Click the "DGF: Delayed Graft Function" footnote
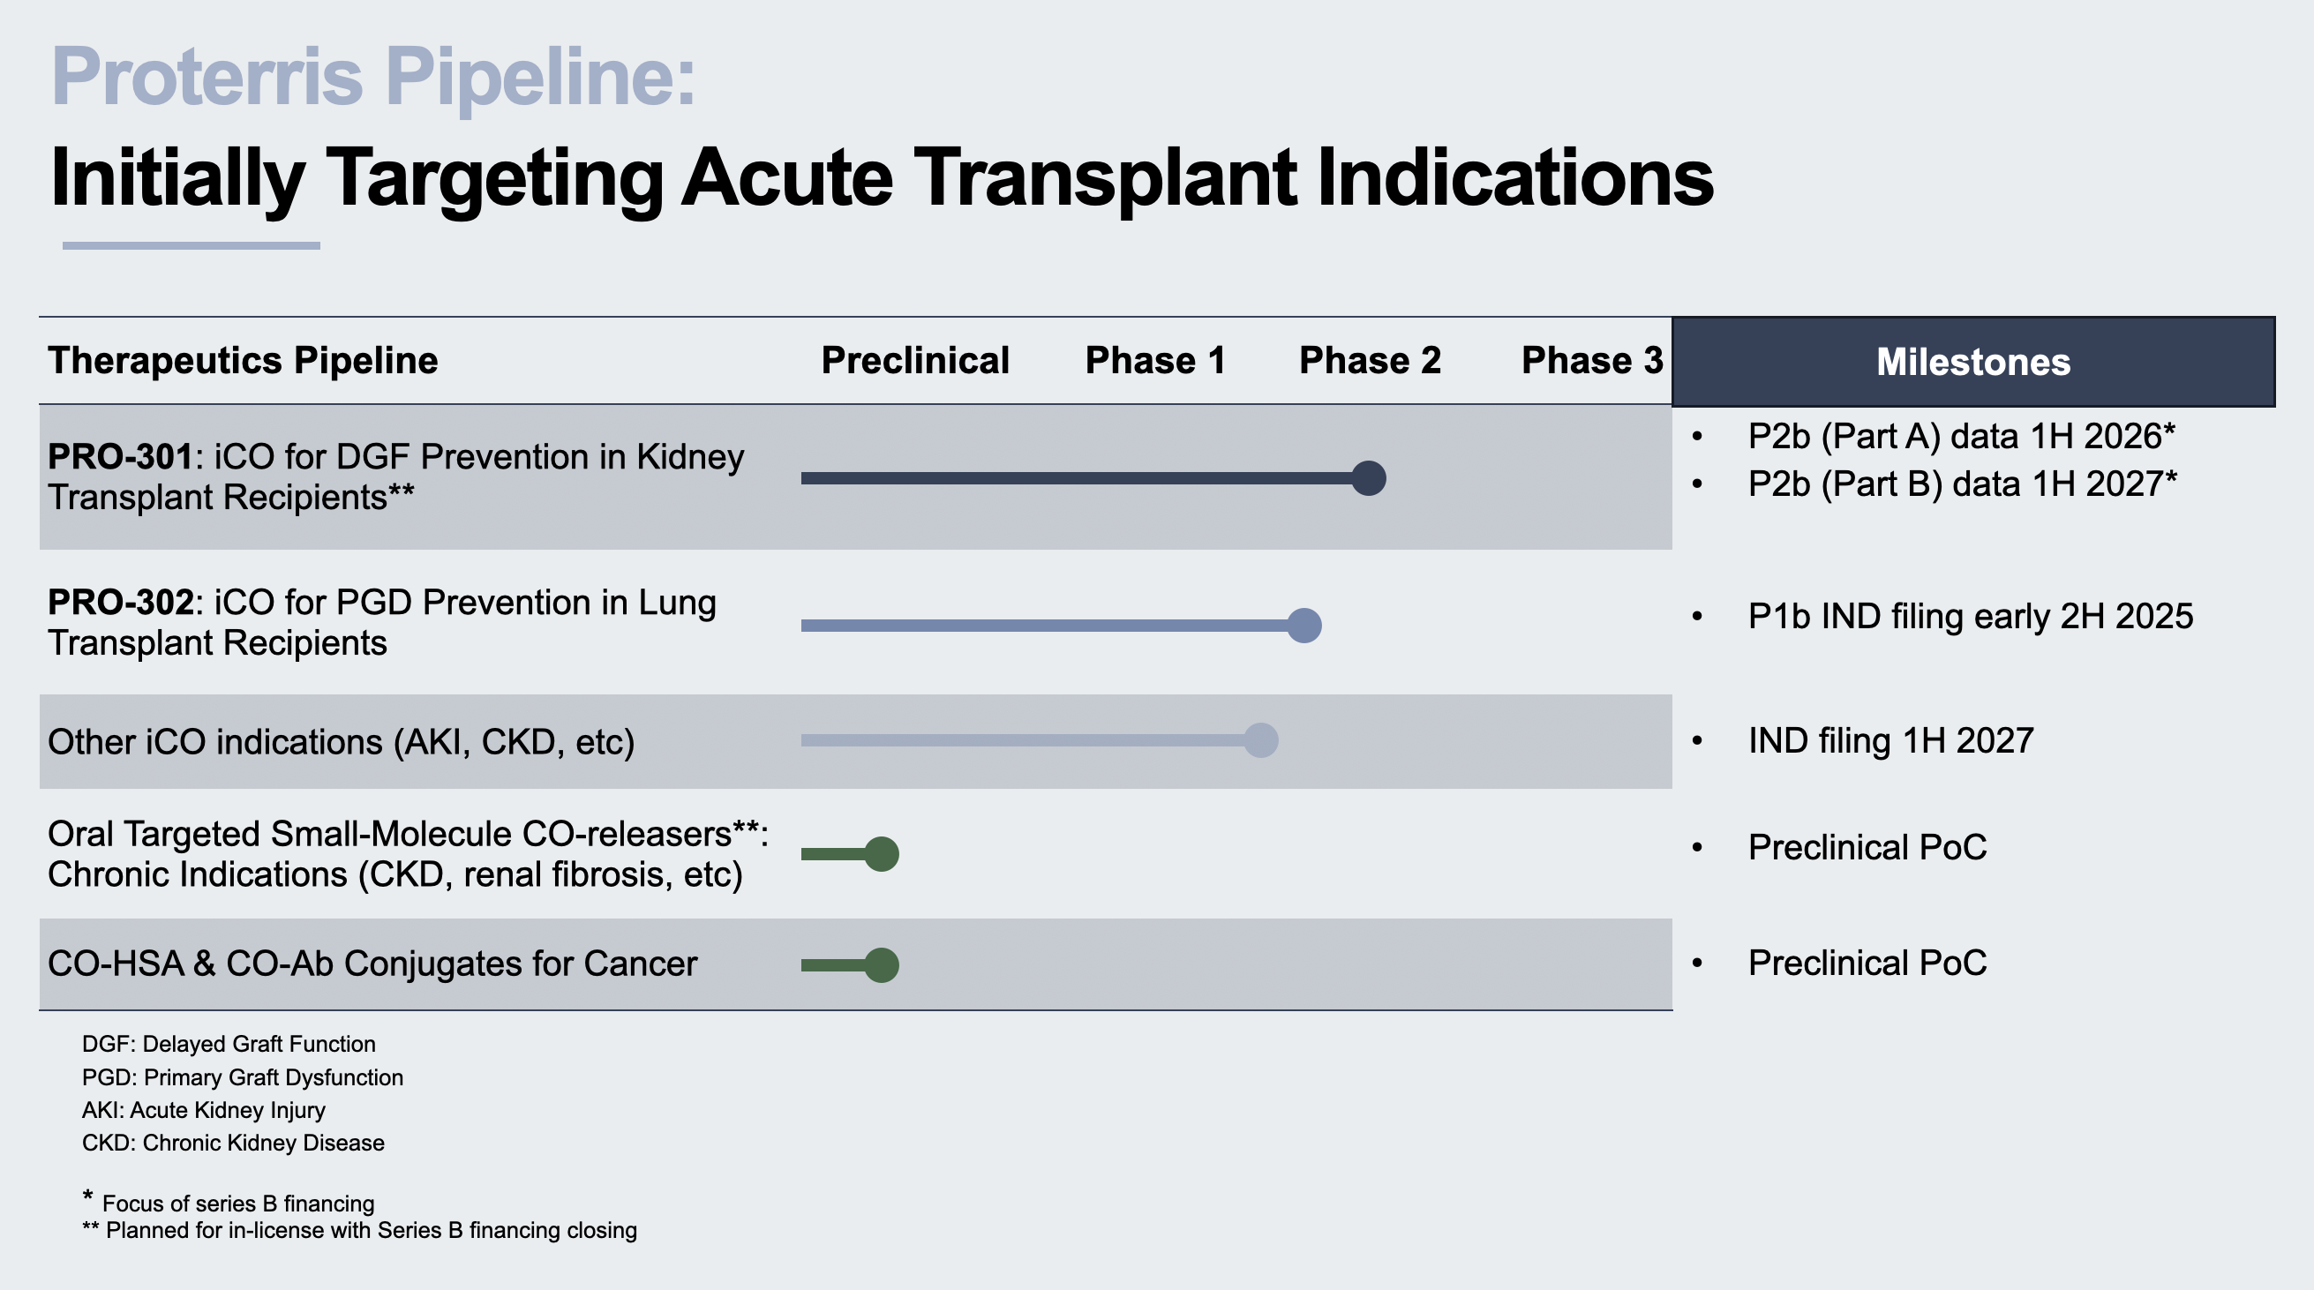This screenshot has width=2314, height=1290. click(x=229, y=1044)
